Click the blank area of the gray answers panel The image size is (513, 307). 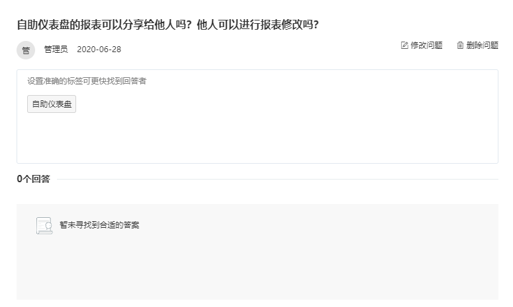coord(257,267)
